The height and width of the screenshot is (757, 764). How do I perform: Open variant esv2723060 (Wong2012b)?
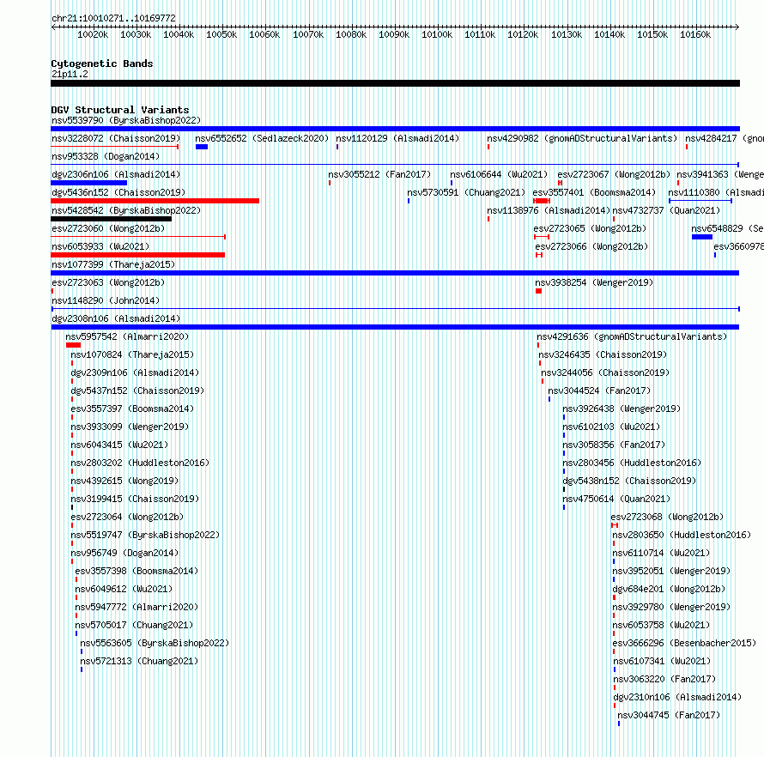click(x=108, y=228)
